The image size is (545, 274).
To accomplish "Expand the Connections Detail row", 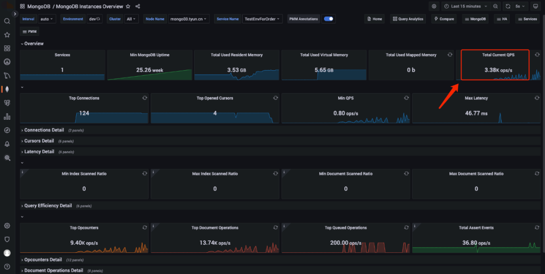I will pyautogui.click(x=44, y=130).
